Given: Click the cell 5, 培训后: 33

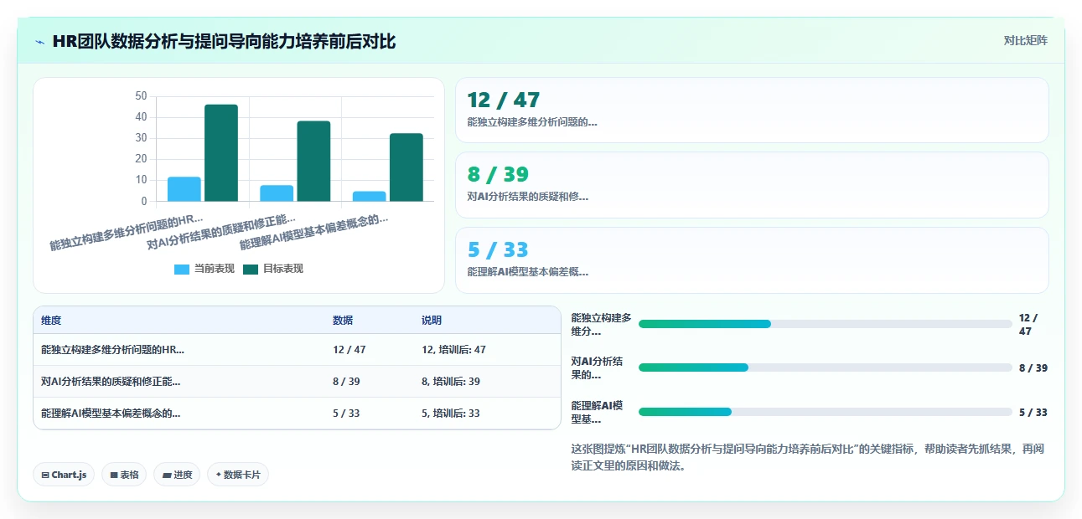Looking at the screenshot, I should tap(451, 414).
